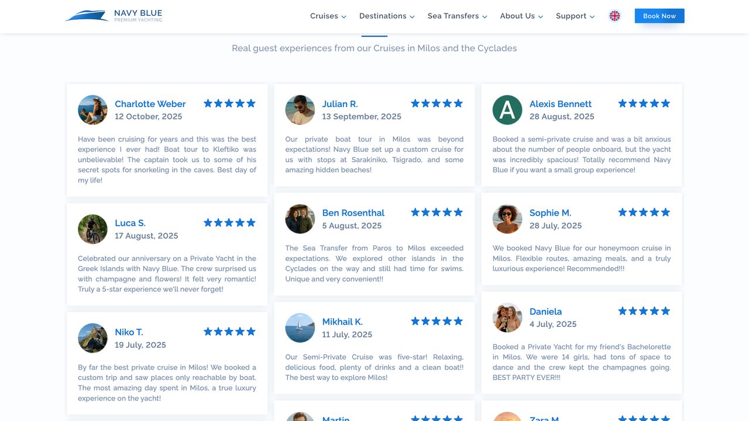Click the star rating on Alexis Bennett's review
749x421 pixels.
pos(644,103)
